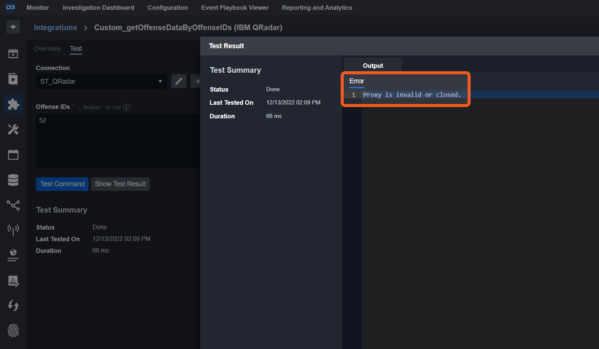The height and width of the screenshot is (349, 599).
Task: Click the Offense IDs info icon
Action: 127,107
